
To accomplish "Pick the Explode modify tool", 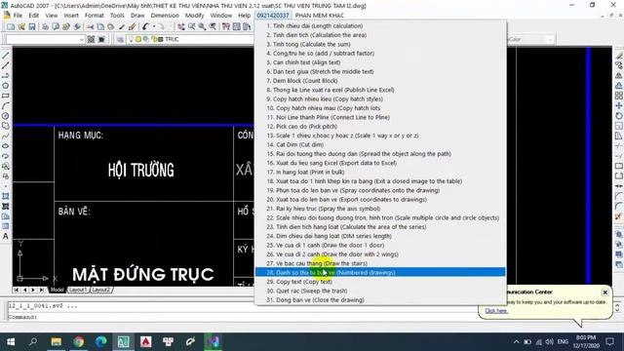I will click(618, 216).
